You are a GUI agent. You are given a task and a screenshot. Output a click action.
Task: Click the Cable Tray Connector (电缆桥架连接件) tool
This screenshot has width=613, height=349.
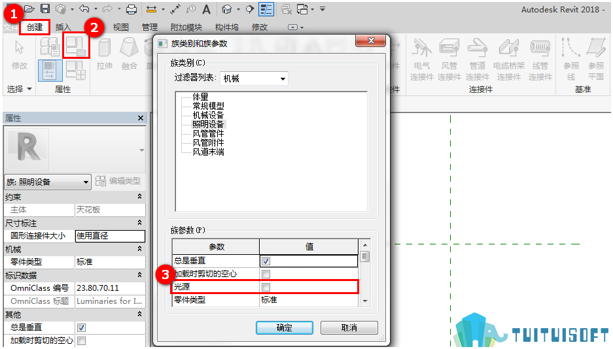tap(508, 59)
